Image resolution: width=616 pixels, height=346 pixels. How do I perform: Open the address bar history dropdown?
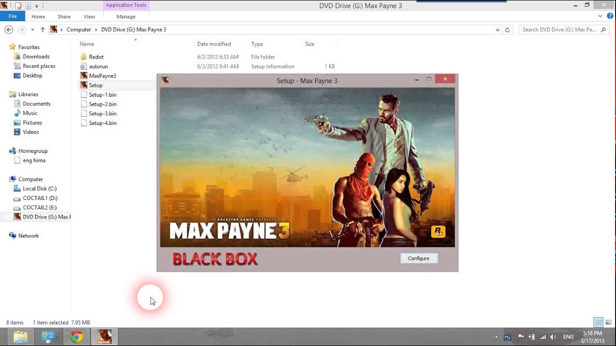pyautogui.click(x=498, y=30)
